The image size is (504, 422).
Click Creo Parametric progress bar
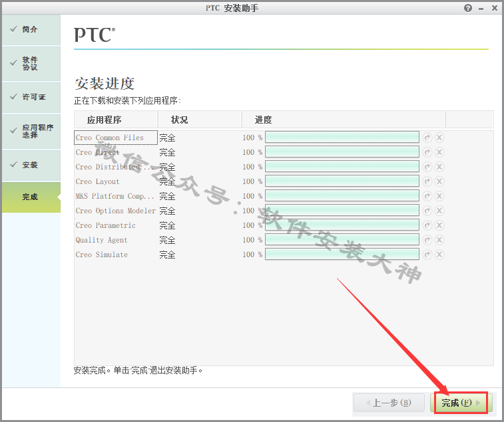tap(342, 225)
